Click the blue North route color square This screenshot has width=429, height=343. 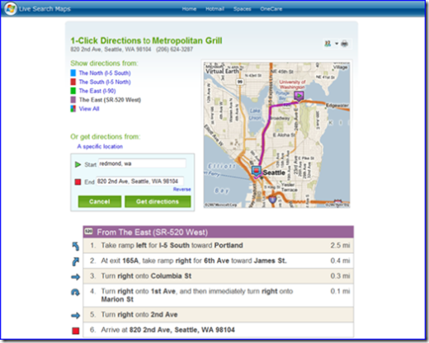click(x=73, y=73)
